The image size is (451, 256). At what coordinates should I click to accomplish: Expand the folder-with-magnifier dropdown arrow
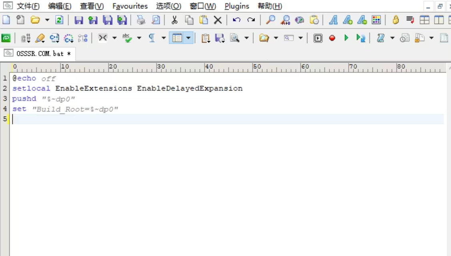click(x=276, y=38)
